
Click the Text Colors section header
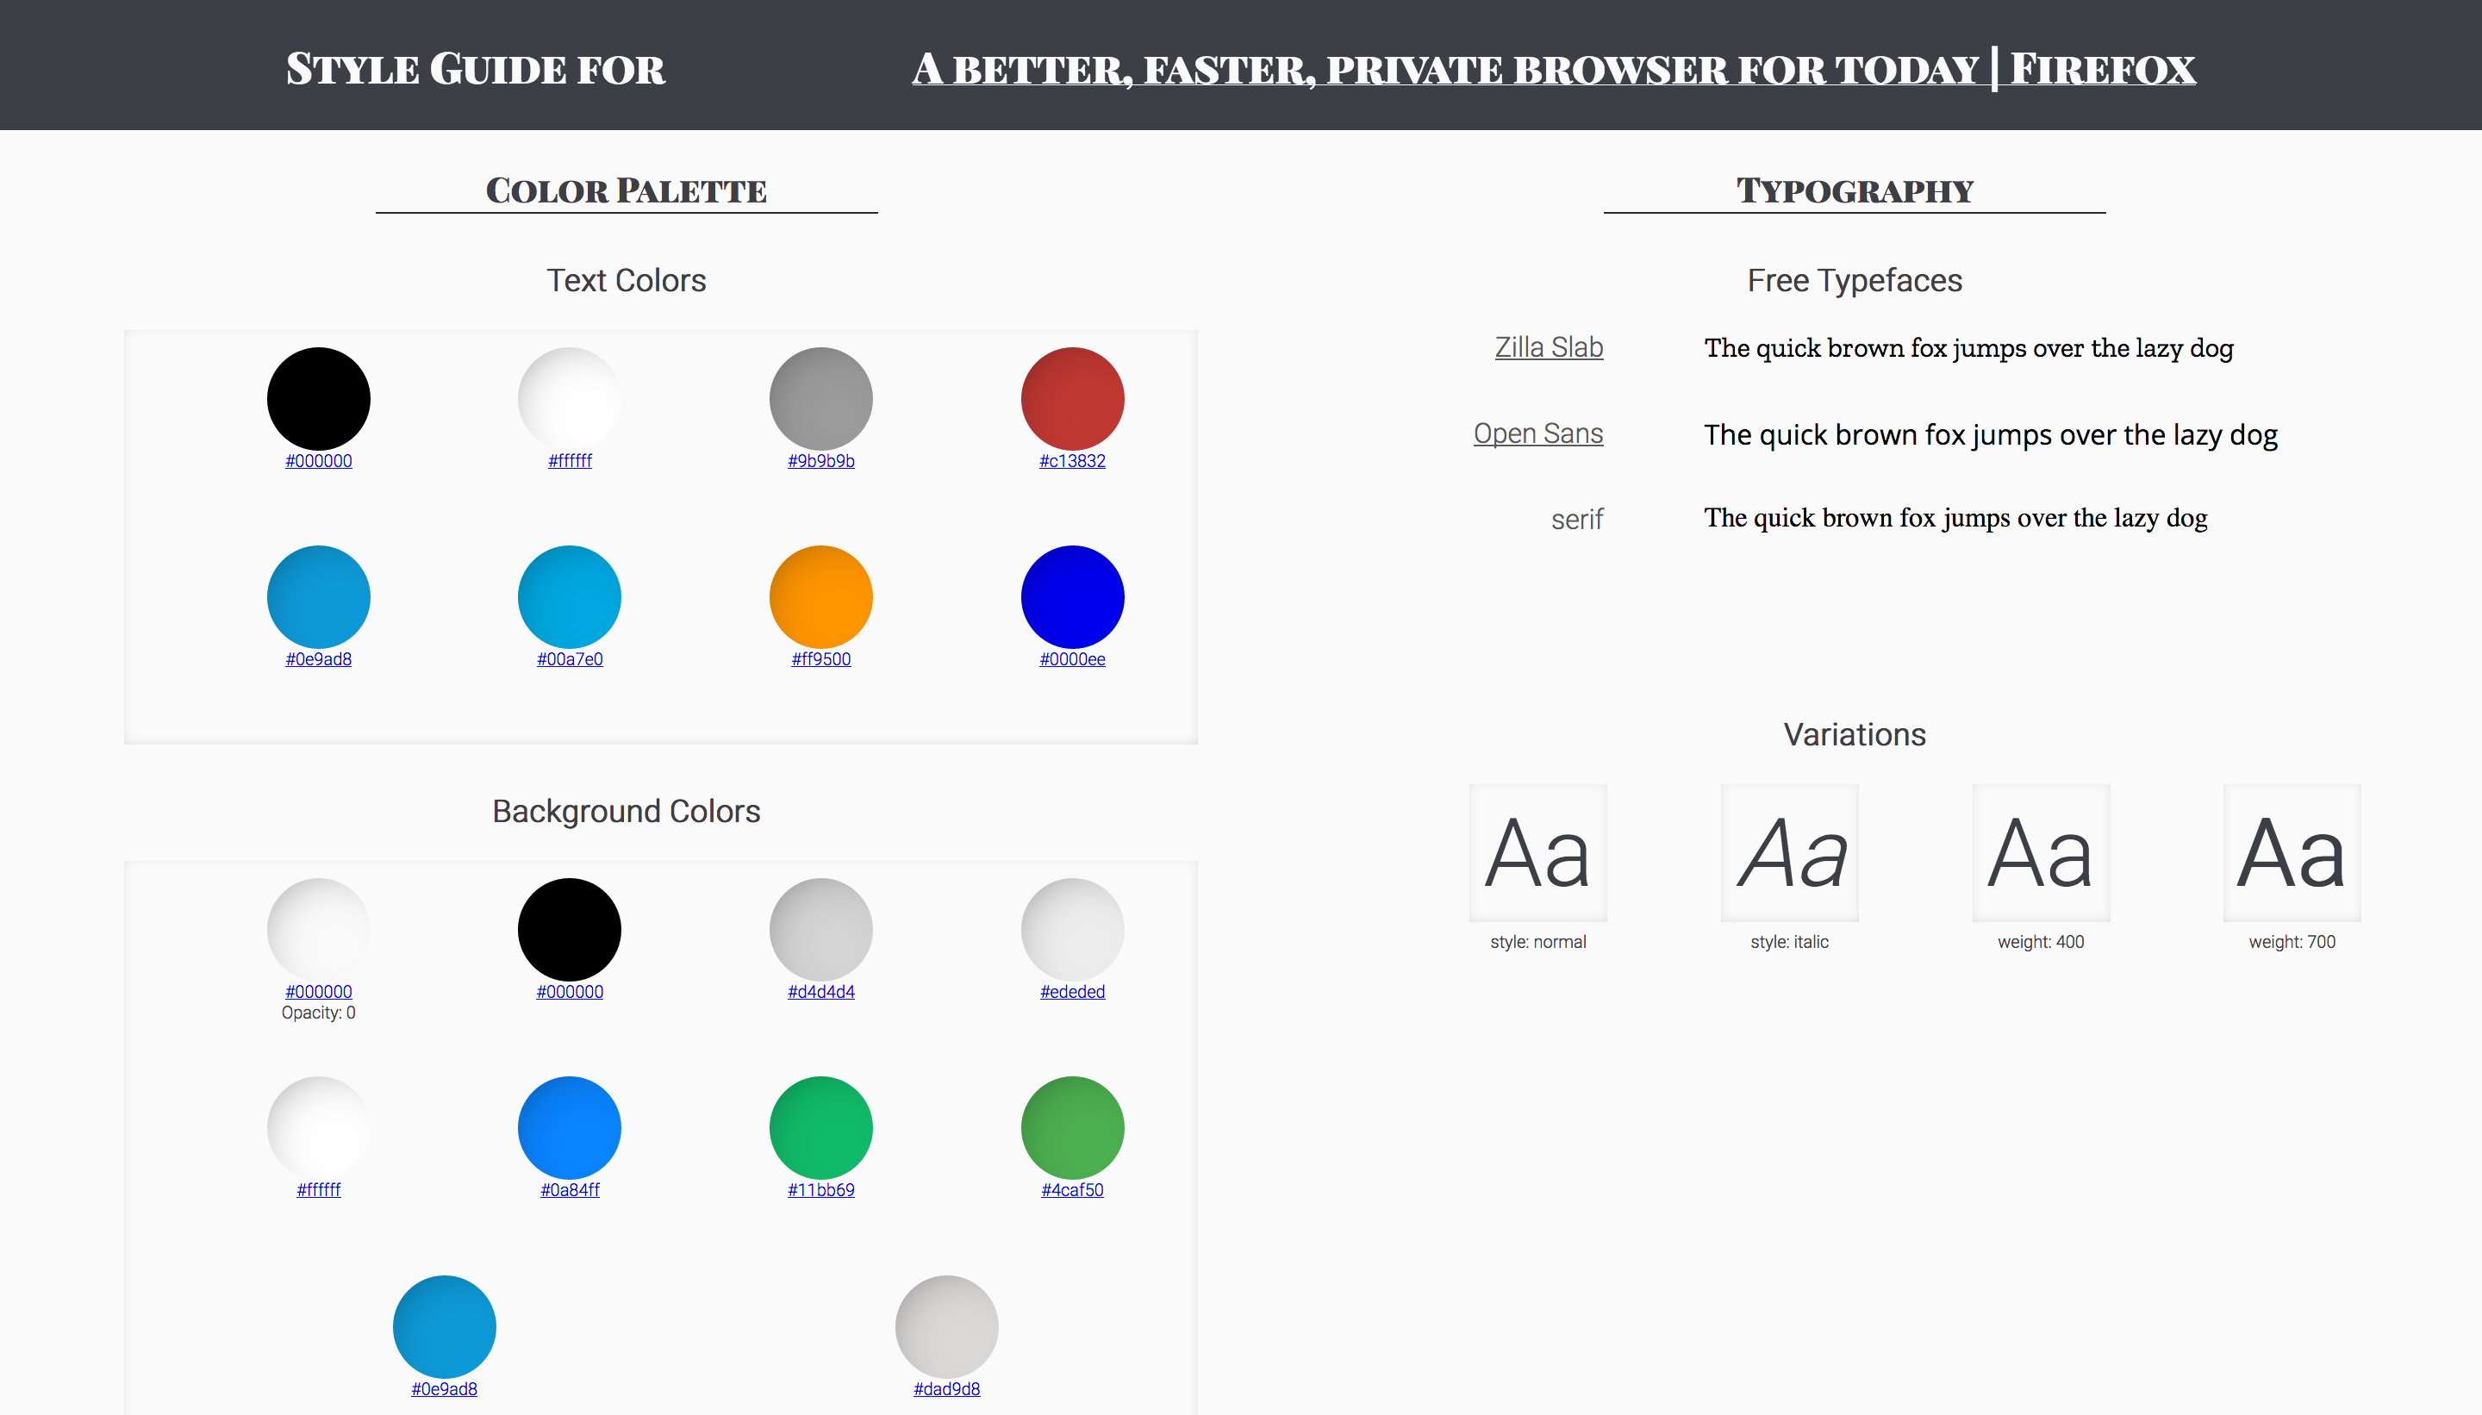coord(626,279)
